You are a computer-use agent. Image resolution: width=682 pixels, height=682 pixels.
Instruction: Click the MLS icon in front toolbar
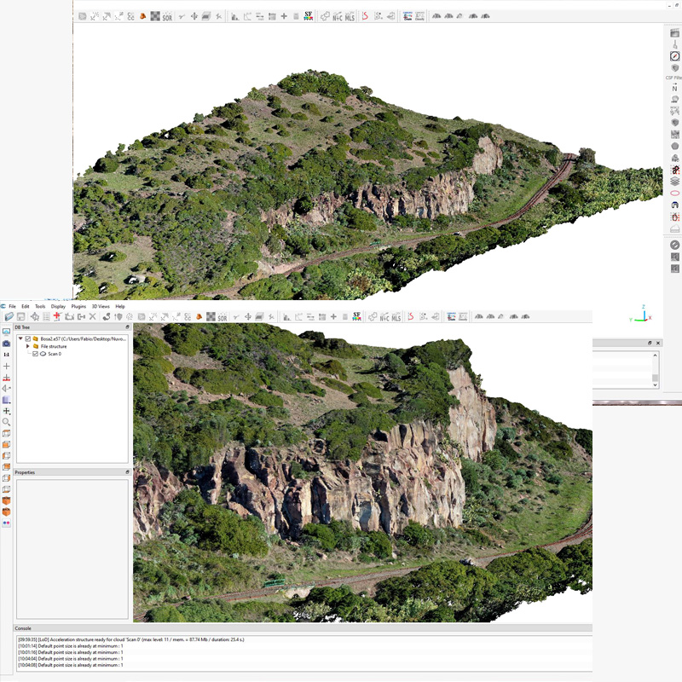[x=396, y=317]
